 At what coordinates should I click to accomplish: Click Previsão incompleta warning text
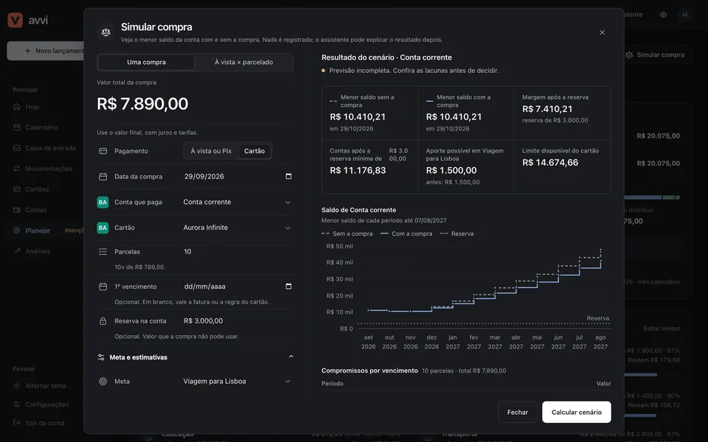tap(414, 71)
